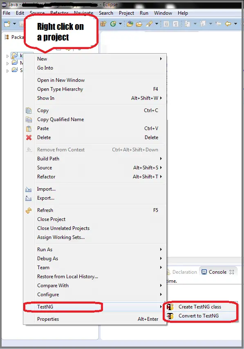This screenshot has width=244, height=349.
Task: Click the Copy Qualified Name icon
Action: 29,119
